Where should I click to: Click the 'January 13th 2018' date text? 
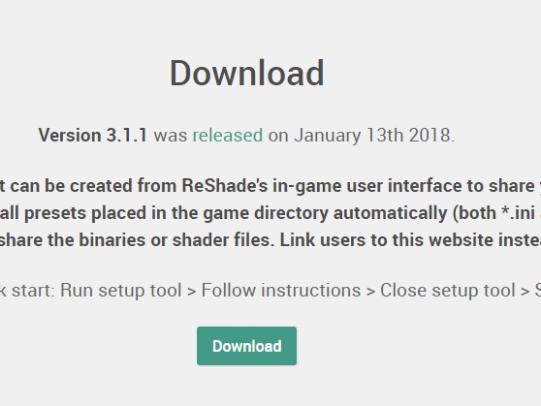tap(372, 136)
